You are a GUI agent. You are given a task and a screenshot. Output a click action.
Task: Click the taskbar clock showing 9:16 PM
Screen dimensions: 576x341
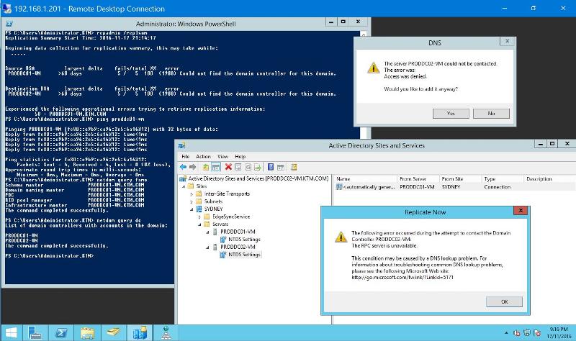point(559,332)
